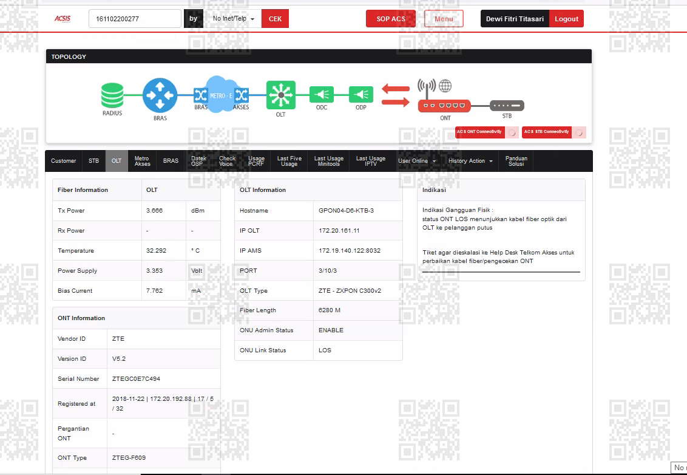The height and width of the screenshot is (475, 687).
Task: Click the left BRAS switch icon on Metro-E
Action: [201, 95]
